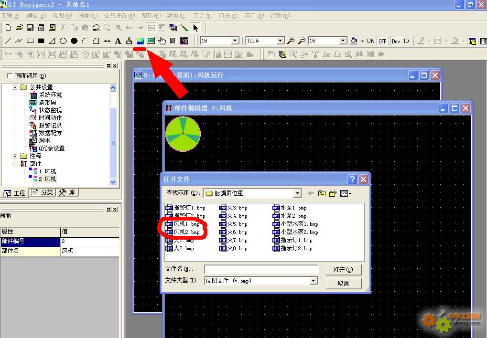This screenshot has width=487, height=338.
Task: Click the New project icon
Action: click(8, 28)
